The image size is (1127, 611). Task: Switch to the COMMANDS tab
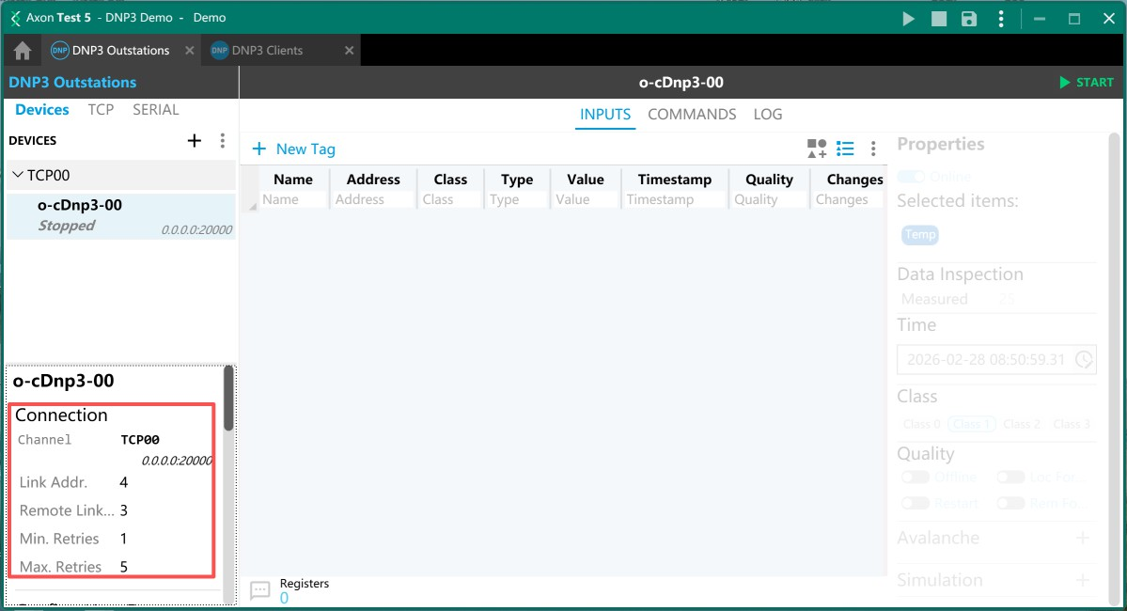pos(692,115)
